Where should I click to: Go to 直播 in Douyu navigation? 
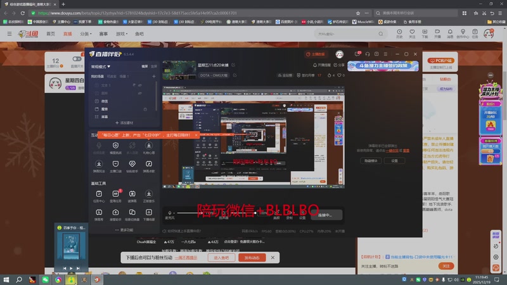click(68, 34)
